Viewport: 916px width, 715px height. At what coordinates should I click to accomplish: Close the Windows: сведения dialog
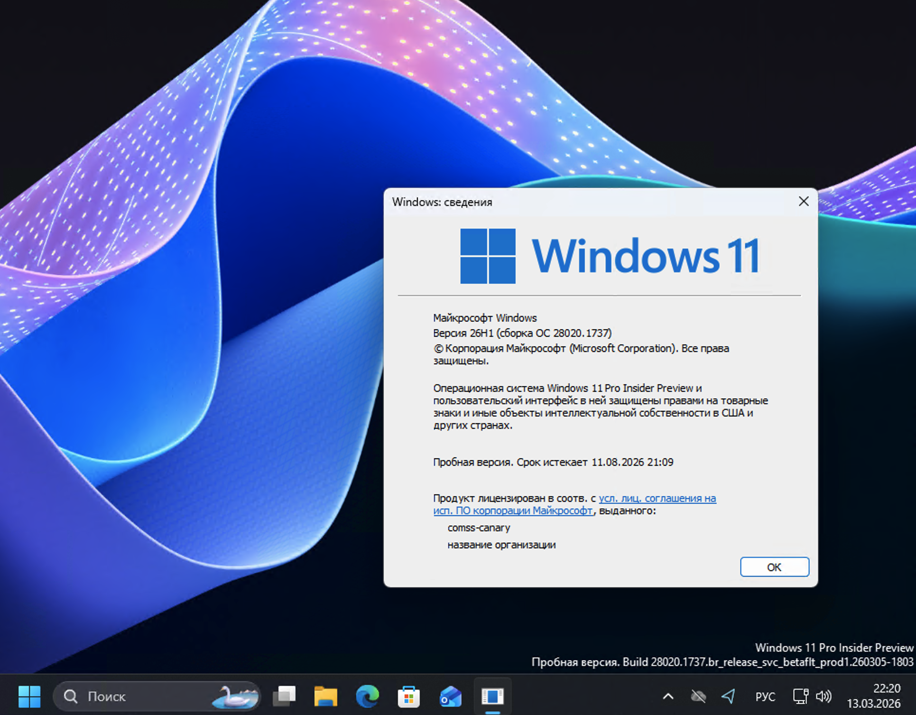(803, 201)
